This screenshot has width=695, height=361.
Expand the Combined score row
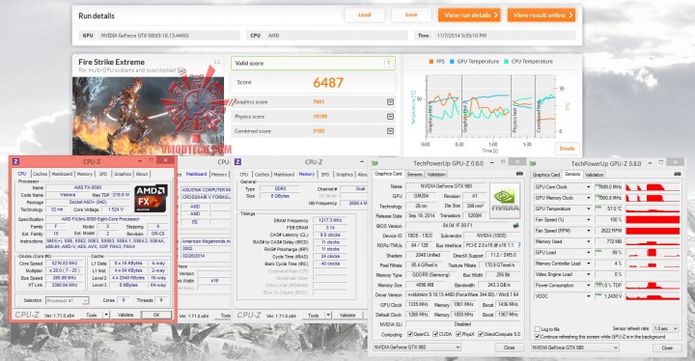(x=390, y=131)
